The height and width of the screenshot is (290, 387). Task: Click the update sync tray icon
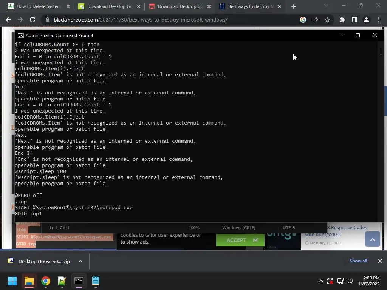[330, 281]
